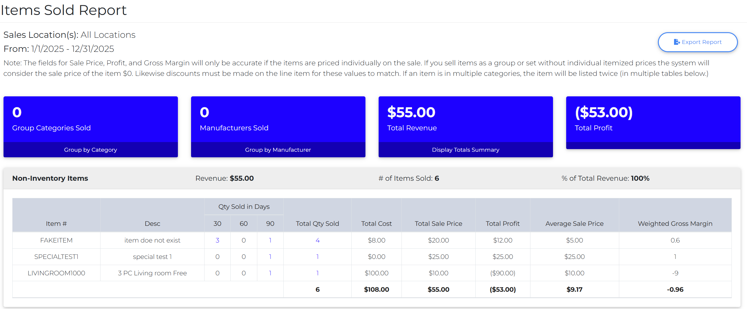This screenshot has width=747, height=309.
Task: Open Display Totals Summary link
Action: click(x=466, y=150)
